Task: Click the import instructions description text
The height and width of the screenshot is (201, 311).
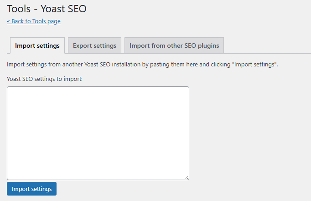Action: (142, 65)
